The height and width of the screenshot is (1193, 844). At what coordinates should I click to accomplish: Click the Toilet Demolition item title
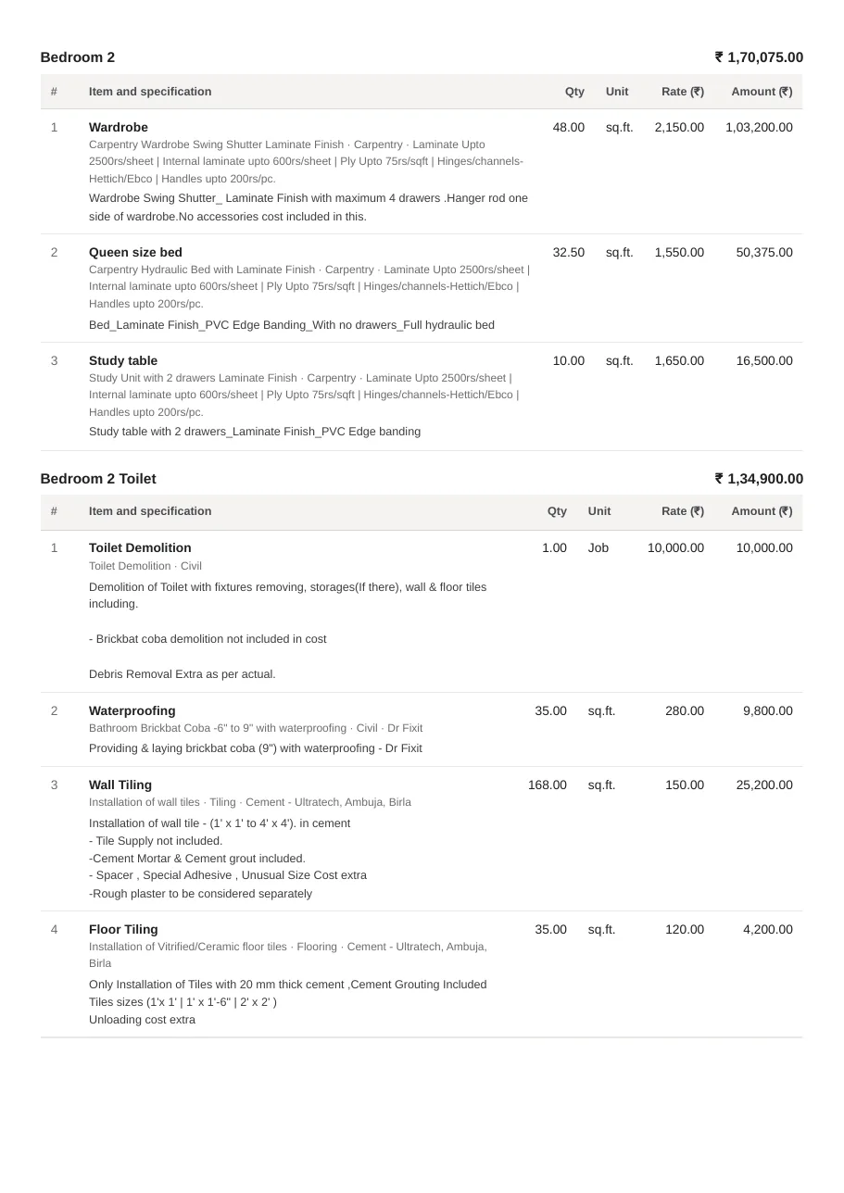(140, 547)
